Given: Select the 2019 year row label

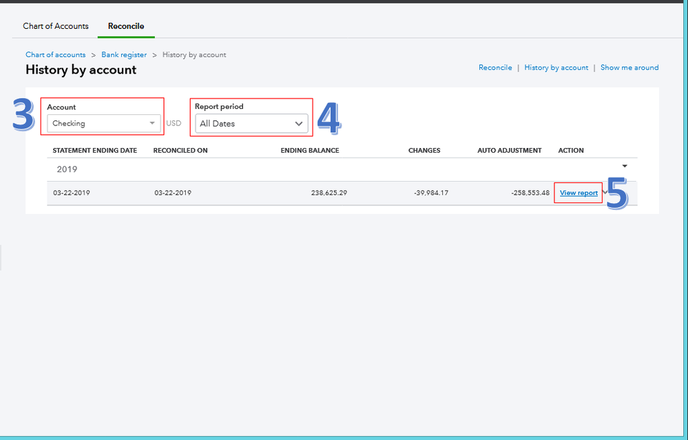Looking at the screenshot, I should tap(67, 169).
